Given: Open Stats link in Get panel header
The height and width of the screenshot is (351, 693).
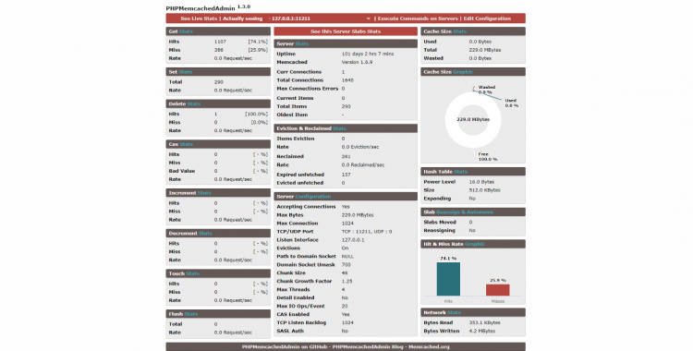Looking at the screenshot, I should 186,31.
